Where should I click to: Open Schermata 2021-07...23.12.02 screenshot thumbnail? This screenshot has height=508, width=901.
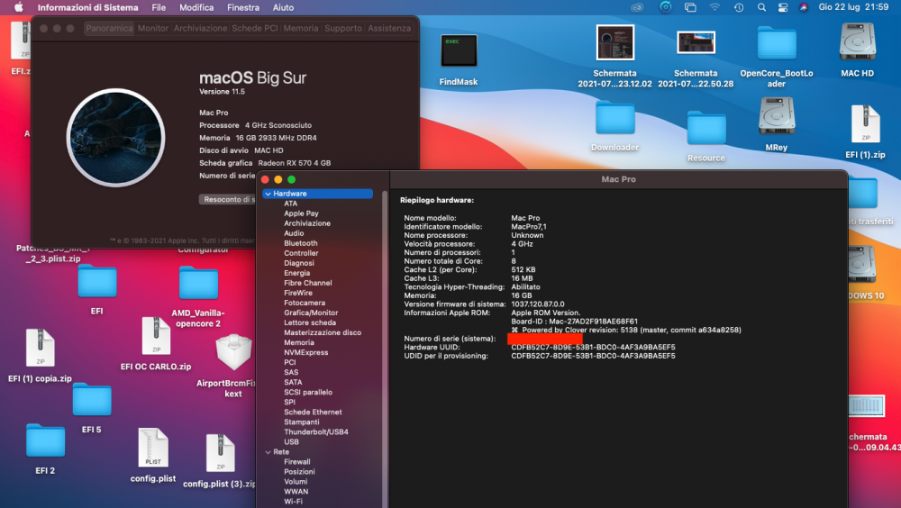tap(614, 42)
